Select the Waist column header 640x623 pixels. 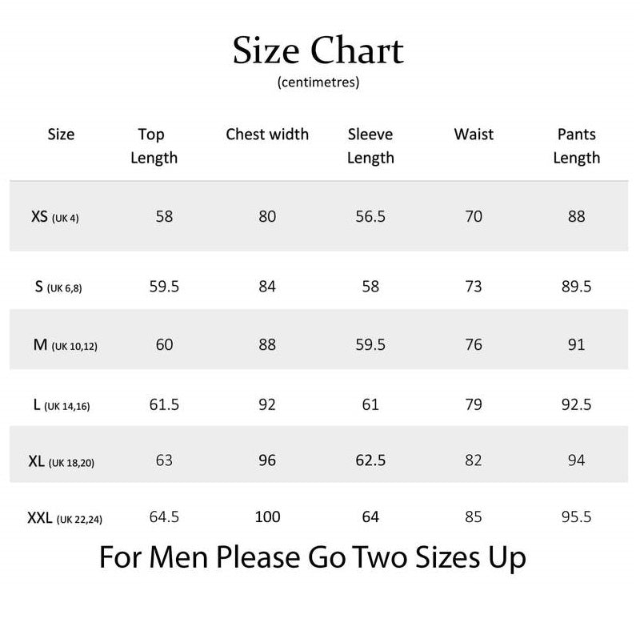click(x=474, y=135)
